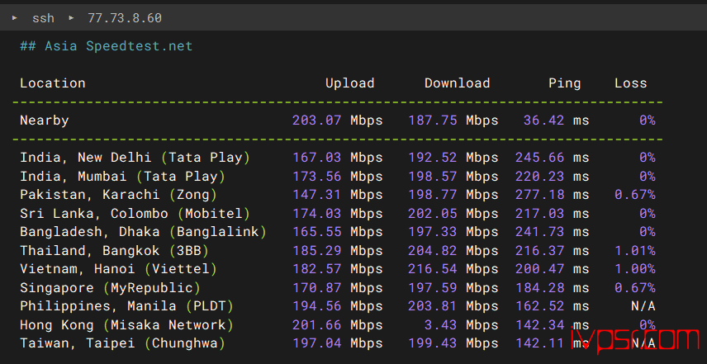This screenshot has height=364, width=707.
Task: Click the Upload column header
Action: click(350, 83)
